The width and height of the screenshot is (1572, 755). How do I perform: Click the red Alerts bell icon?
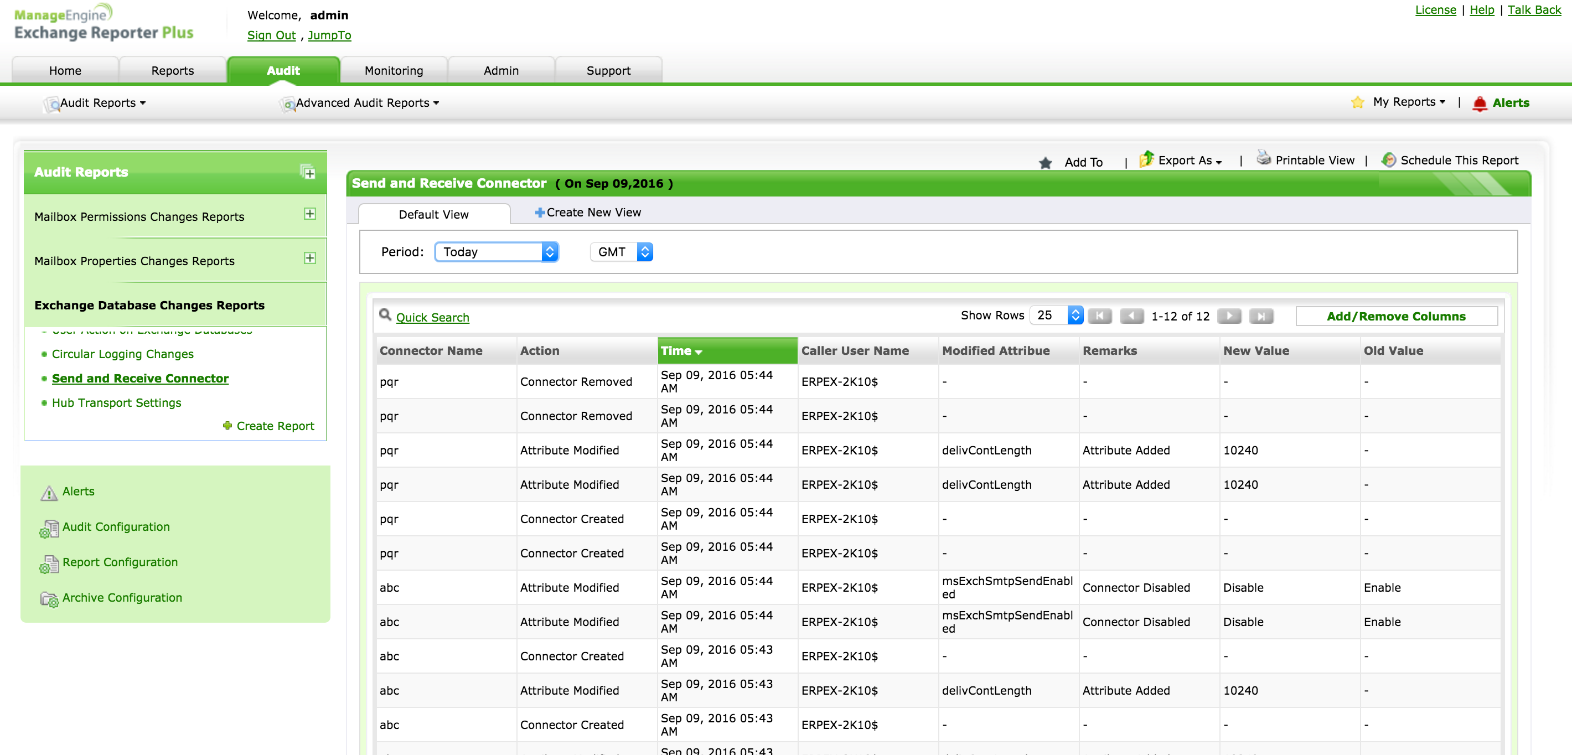coord(1479,103)
